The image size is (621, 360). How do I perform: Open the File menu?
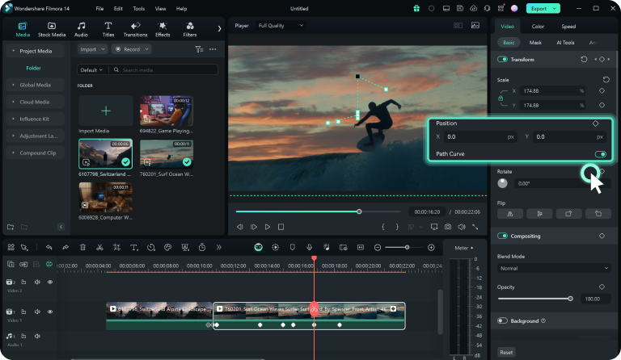[99, 9]
